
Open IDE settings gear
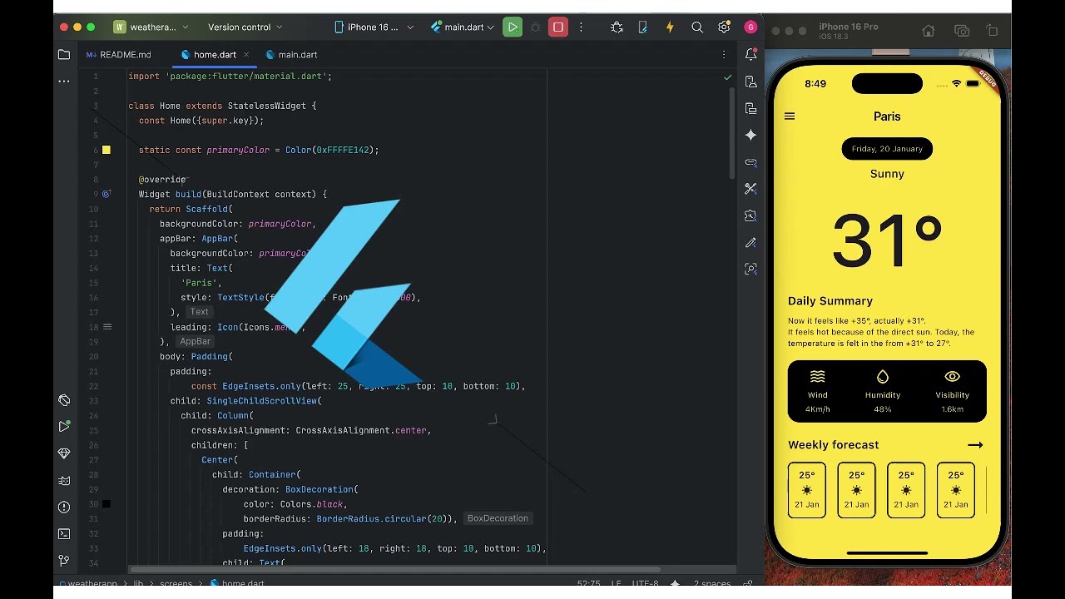(724, 27)
